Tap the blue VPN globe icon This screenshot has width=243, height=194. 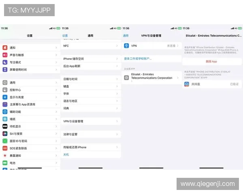(126, 46)
